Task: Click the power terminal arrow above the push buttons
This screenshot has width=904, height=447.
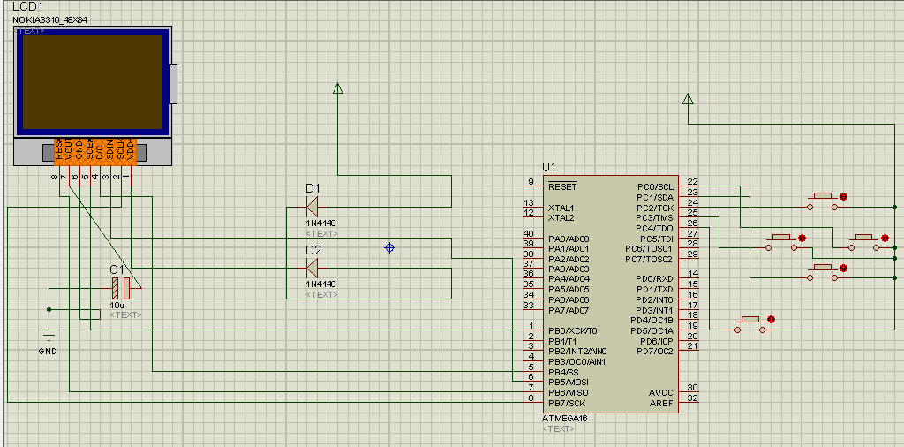Action: coord(687,99)
